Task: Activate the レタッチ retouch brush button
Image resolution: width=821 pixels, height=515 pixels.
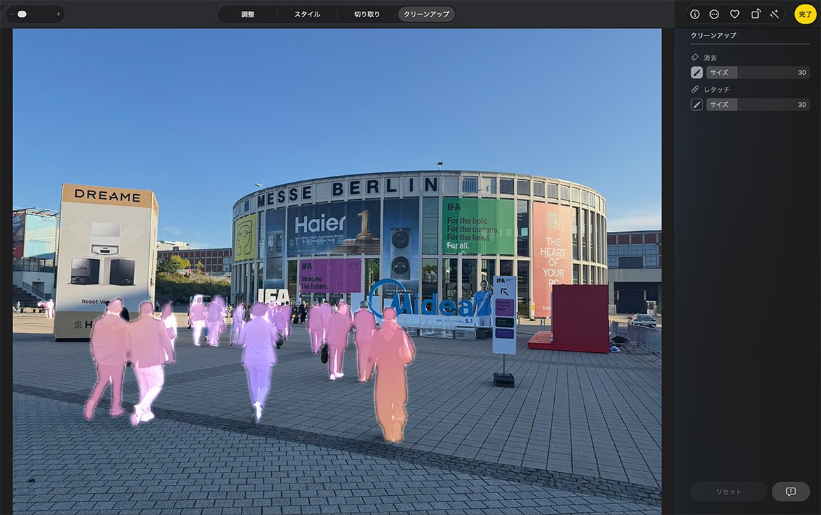Action: click(696, 105)
